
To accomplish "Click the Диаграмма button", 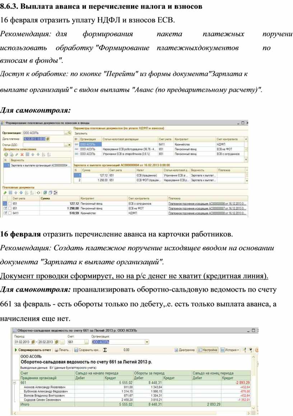I will [185, 350].
